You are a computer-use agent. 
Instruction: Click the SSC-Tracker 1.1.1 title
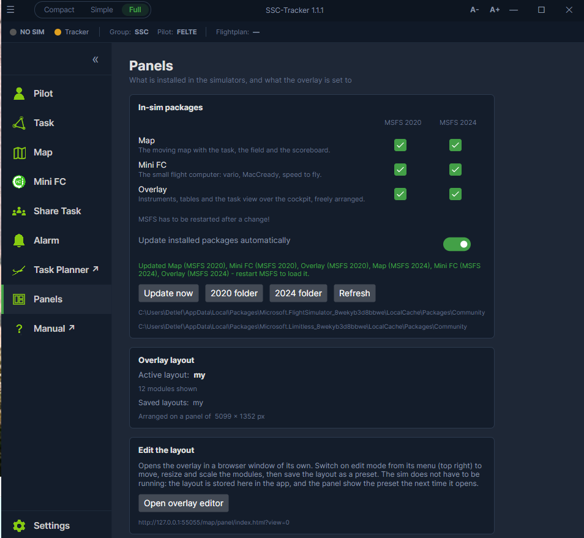(294, 10)
